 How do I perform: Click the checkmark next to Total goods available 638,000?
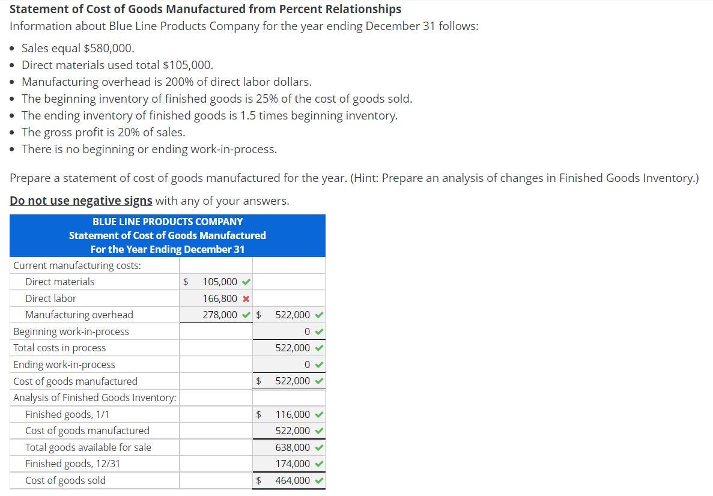point(318,447)
